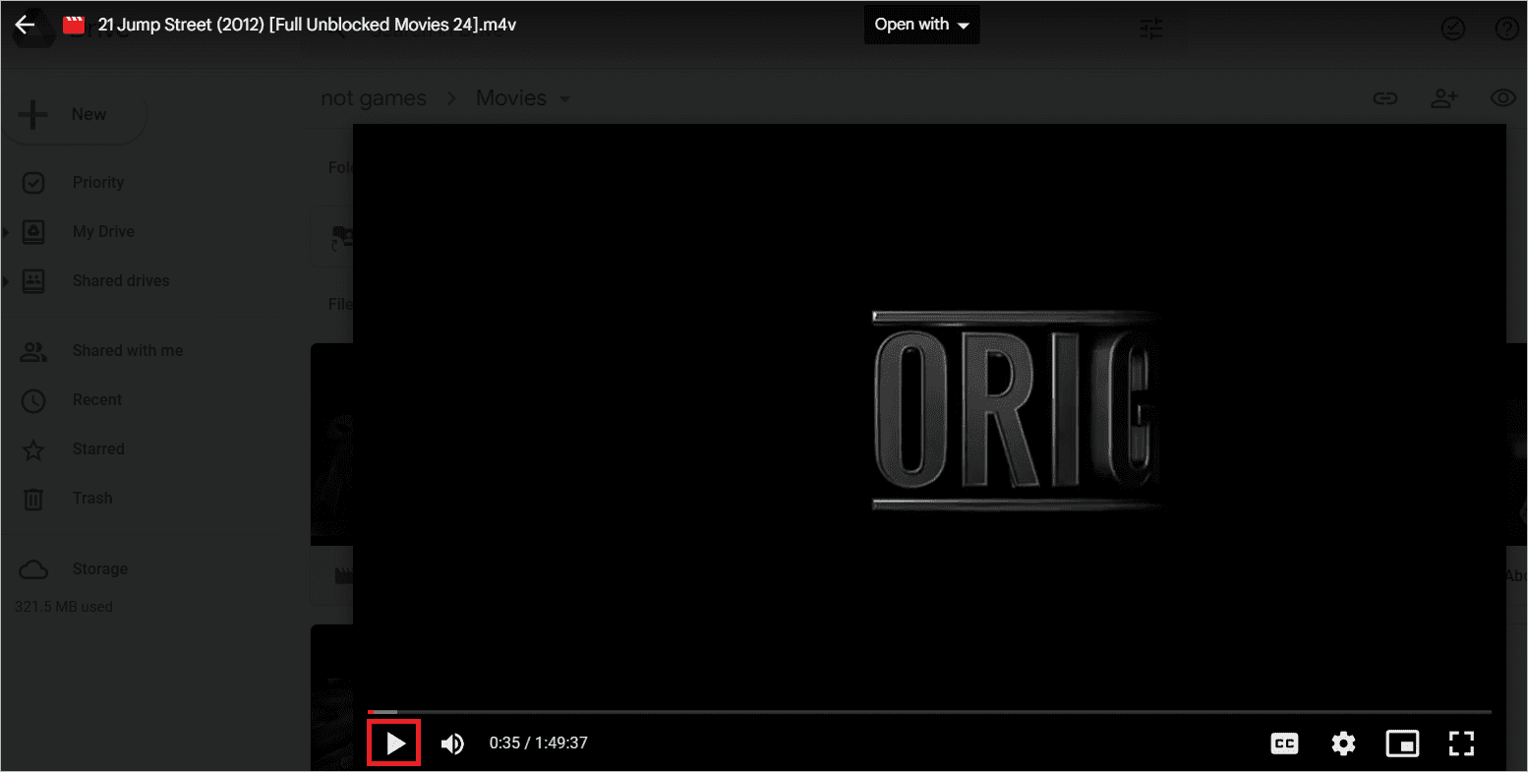Click the file name title 21 Jump Street
The image size is (1528, 772).
[x=307, y=25]
